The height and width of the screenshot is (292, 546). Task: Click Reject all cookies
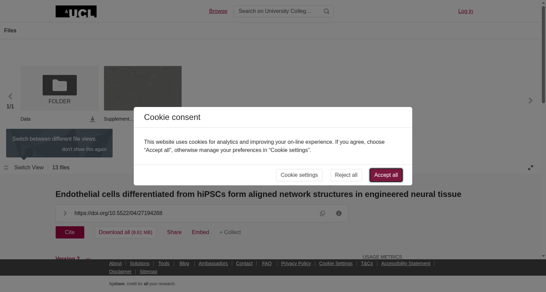[346, 175]
